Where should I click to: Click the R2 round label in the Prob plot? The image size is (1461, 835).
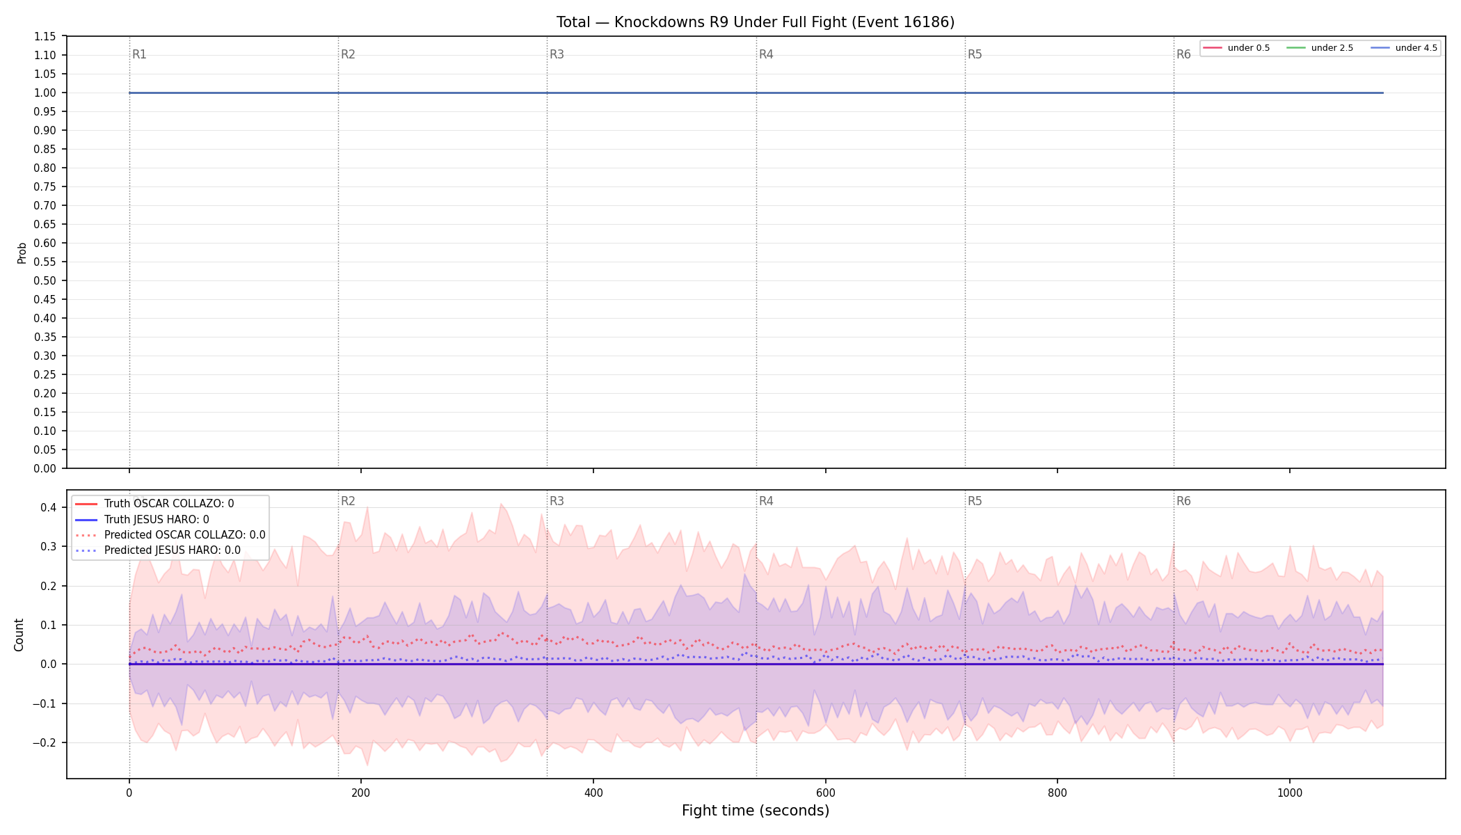click(x=348, y=54)
